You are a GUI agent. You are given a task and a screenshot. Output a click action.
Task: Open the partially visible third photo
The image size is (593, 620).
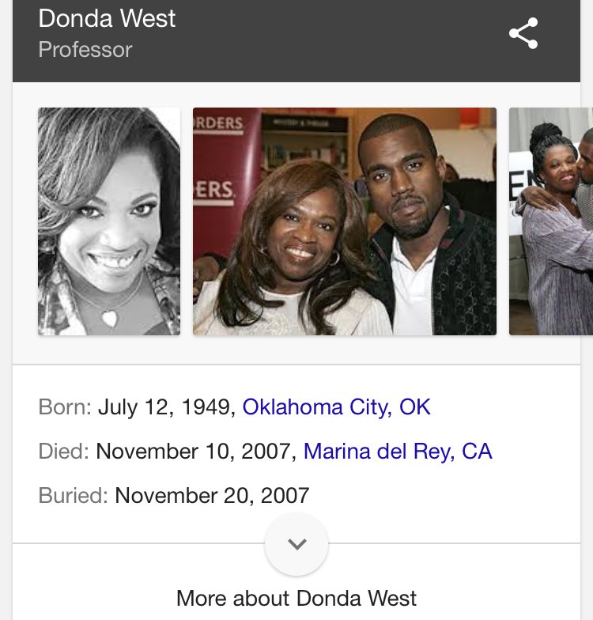[551, 221]
